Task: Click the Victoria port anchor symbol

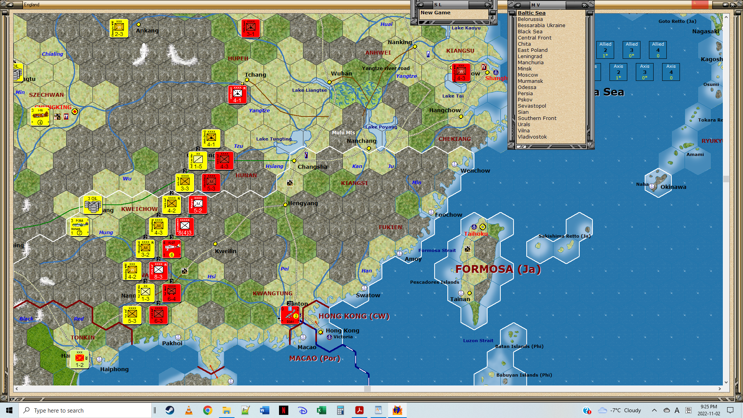Action: [329, 337]
